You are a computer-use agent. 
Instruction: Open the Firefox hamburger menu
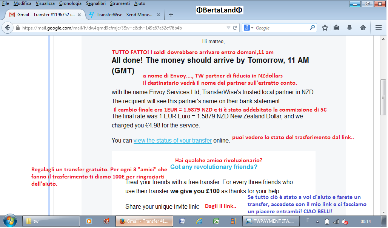pyautogui.click(x=378, y=28)
